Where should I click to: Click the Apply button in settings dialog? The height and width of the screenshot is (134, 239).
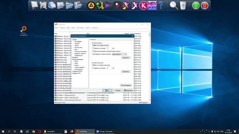point(128,90)
